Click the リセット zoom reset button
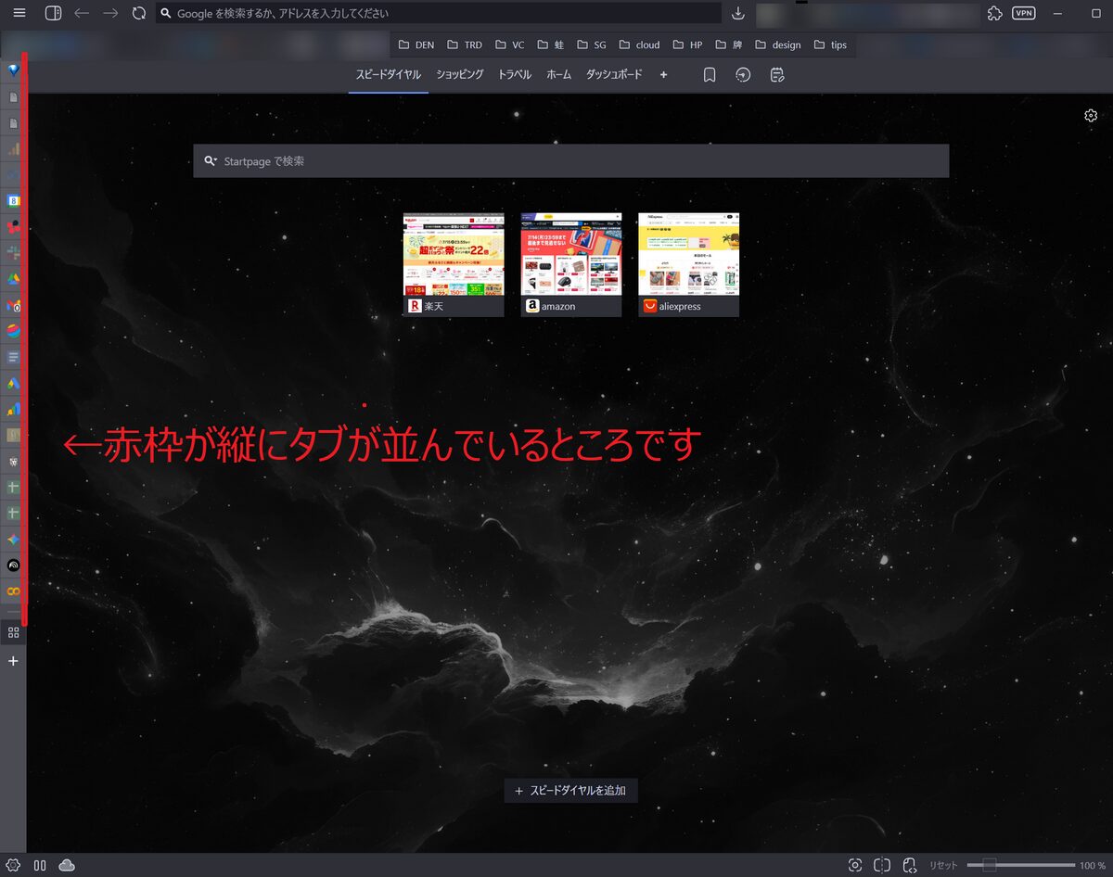This screenshot has width=1113, height=877. tap(943, 865)
